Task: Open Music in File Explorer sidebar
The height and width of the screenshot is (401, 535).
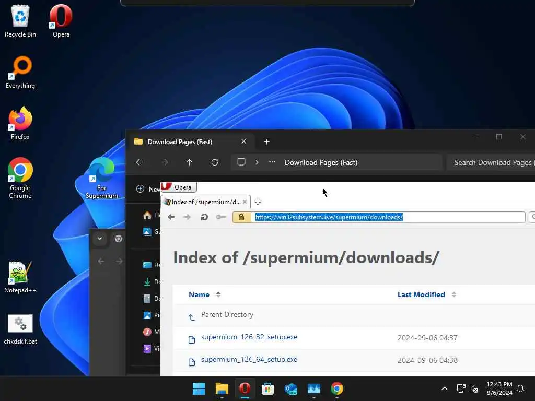Action: [152, 332]
